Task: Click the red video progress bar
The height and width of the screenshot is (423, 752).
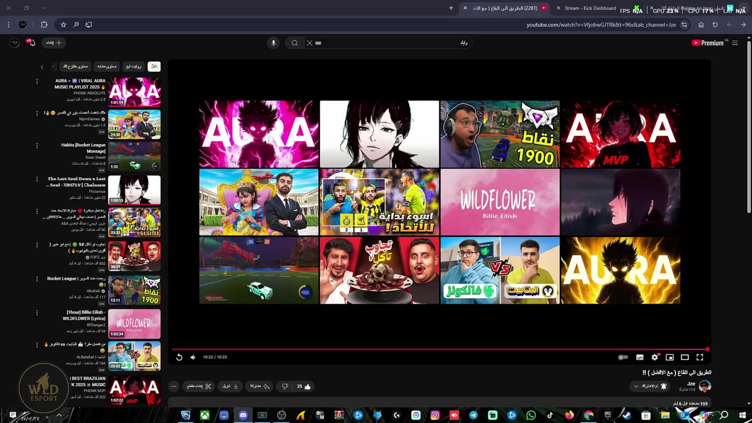Action: [x=439, y=350]
